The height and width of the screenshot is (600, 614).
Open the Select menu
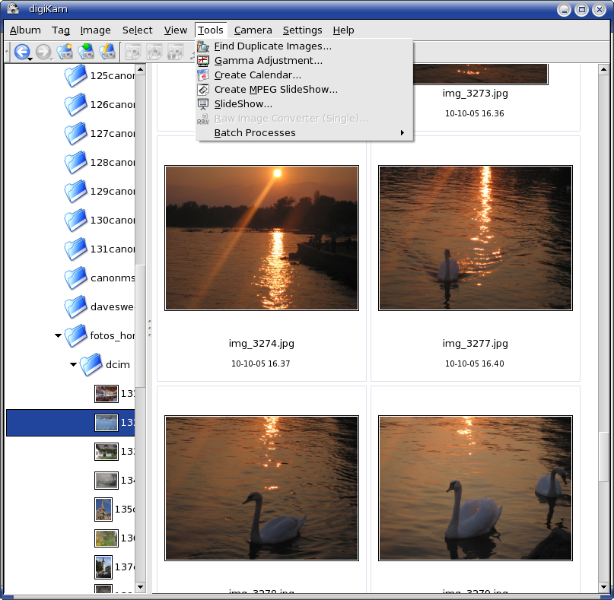[138, 30]
